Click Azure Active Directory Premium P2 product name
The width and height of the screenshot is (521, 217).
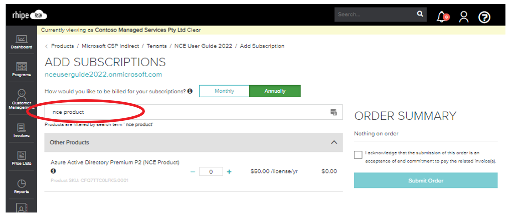pos(115,162)
